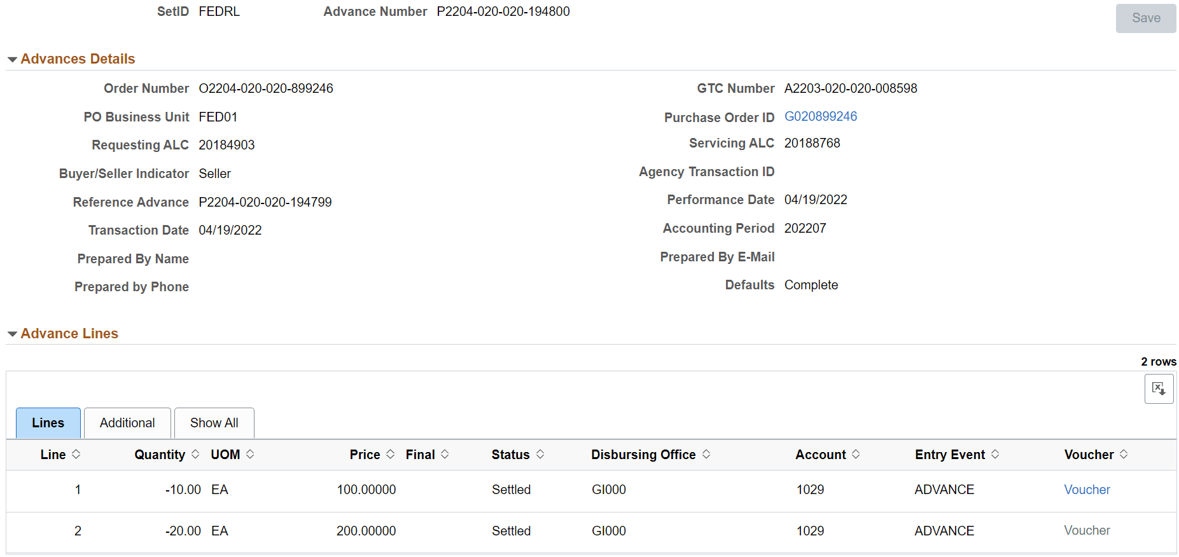The width and height of the screenshot is (1179, 557).
Task: Sort by Line column
Action: click(60, 455)
